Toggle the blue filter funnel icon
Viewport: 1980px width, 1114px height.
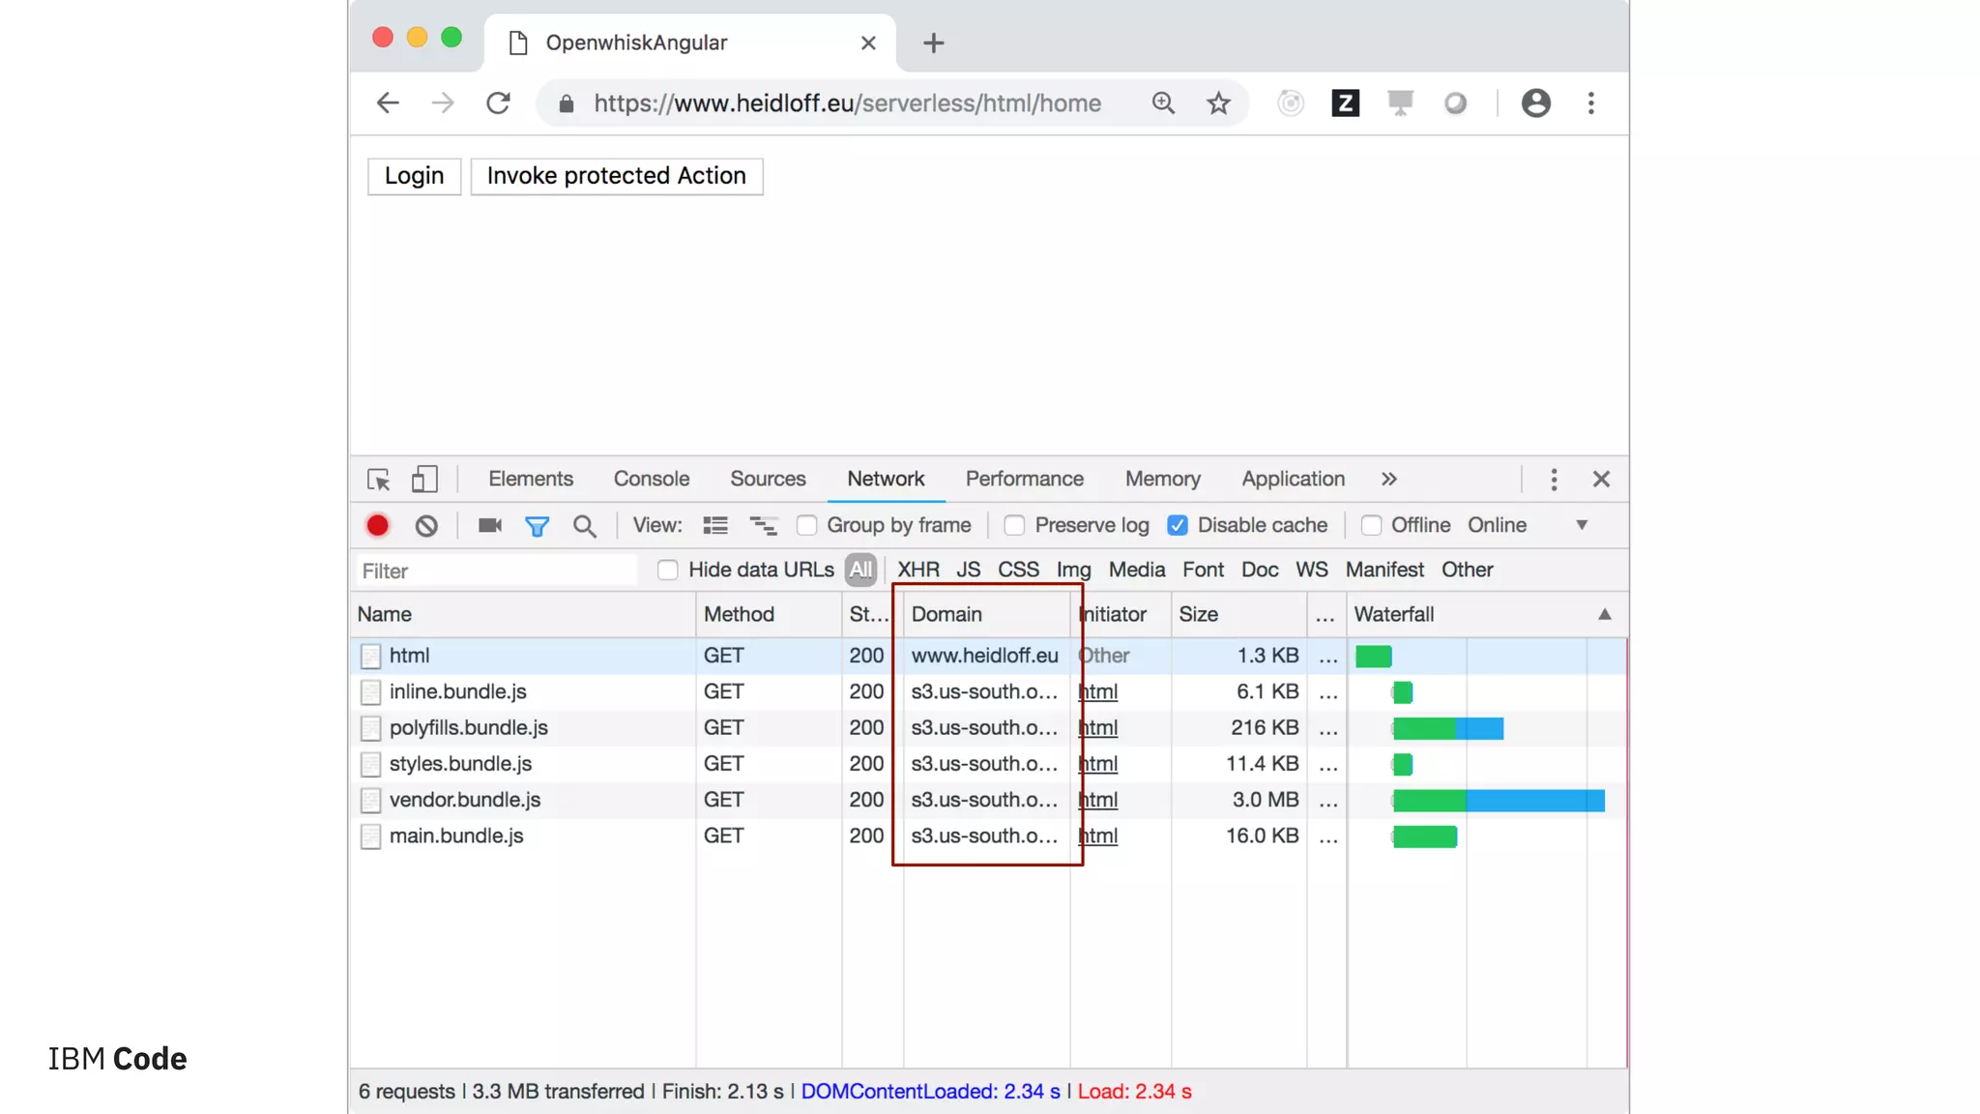(537, 525)
